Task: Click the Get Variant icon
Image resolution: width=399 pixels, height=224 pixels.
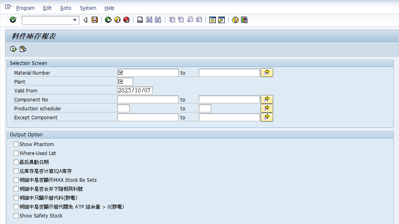Action: coord(23,49)
